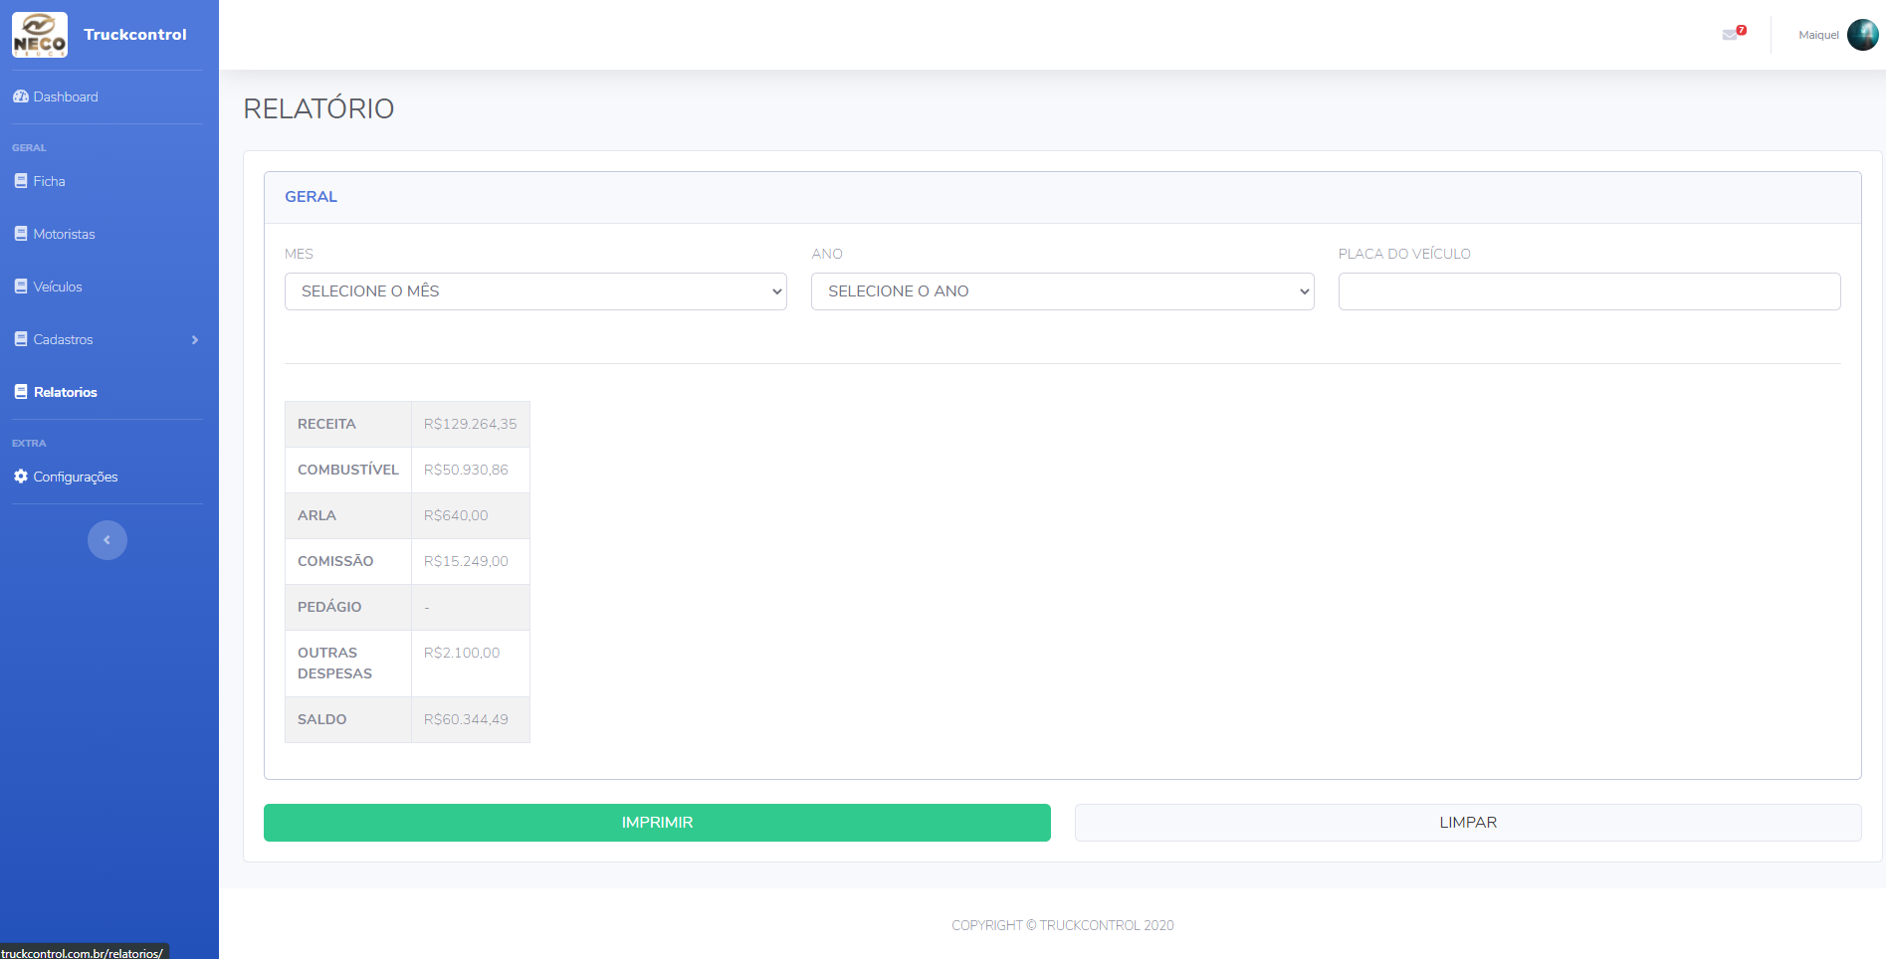Image resolution: width=1886 pixels, height=959 pixels.
Task: Click the unread messages badge counter
Action: (1740, 28)
